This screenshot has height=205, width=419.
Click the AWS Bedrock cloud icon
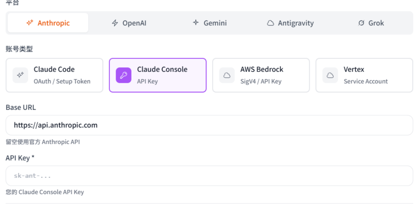(227, 75)
